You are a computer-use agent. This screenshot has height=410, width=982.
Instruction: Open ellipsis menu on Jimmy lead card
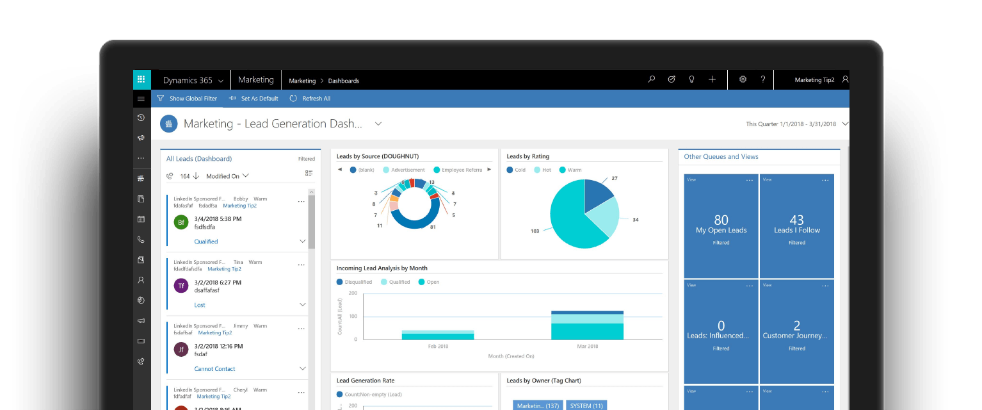tap(302, 329)
